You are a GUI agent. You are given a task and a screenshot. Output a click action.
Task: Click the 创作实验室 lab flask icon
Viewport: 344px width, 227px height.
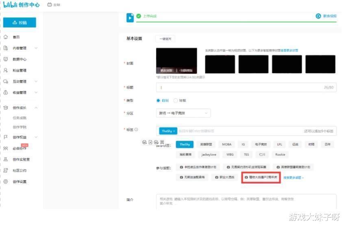6,159
